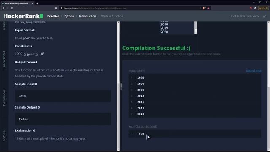Screen dimensions: 270x152
Task: Click the Your Output (stdout) label
Action: (143, 127)
